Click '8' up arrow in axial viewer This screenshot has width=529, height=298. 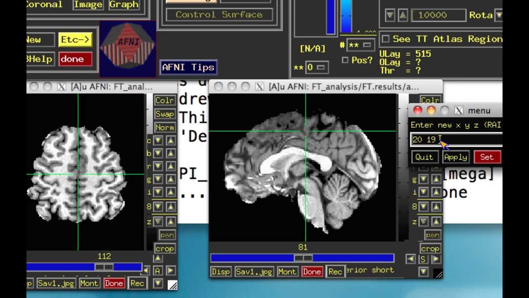(x=171, y=207)
